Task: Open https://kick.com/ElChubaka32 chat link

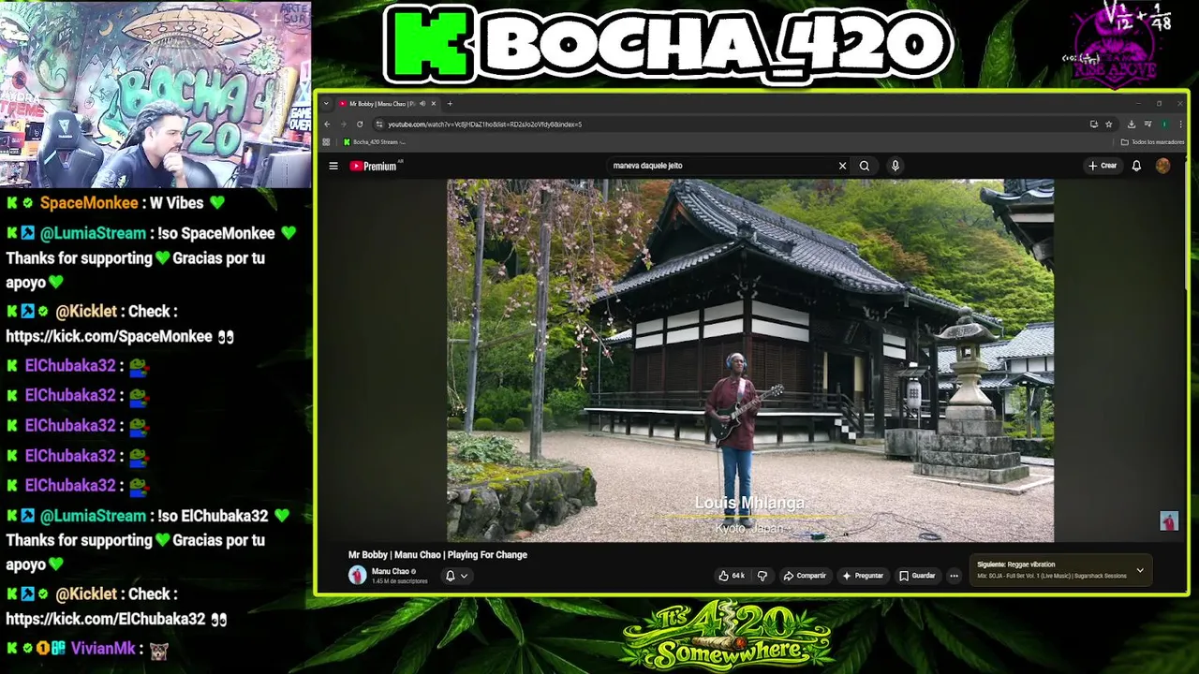Action: coord(105,619)
